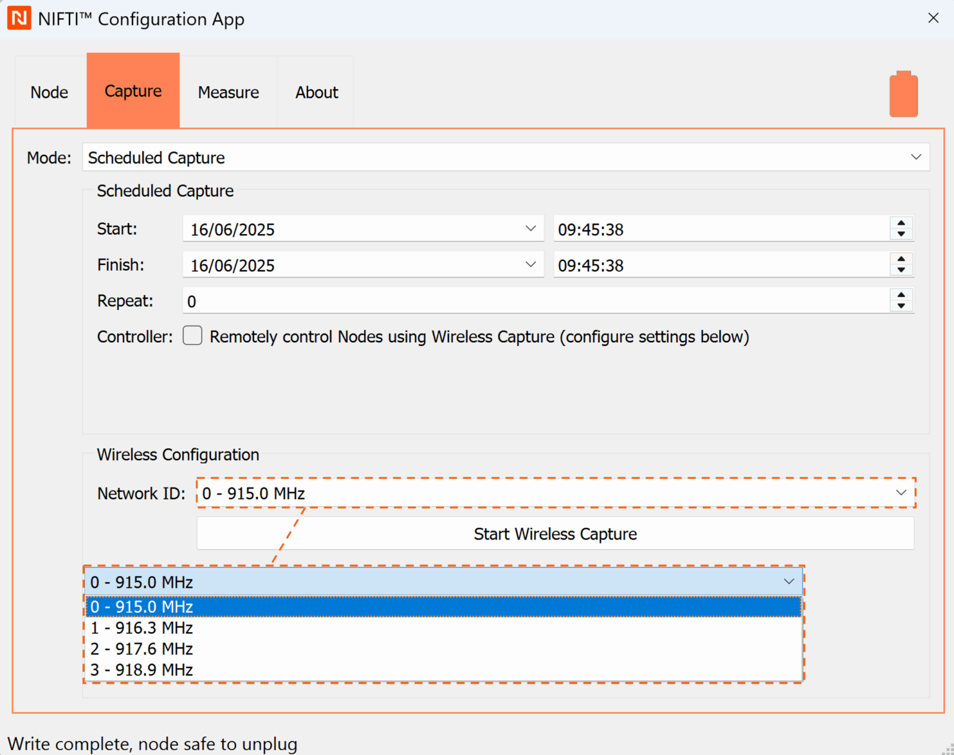Collapse the expanded Network ID list header

click(x=443, y=582)
